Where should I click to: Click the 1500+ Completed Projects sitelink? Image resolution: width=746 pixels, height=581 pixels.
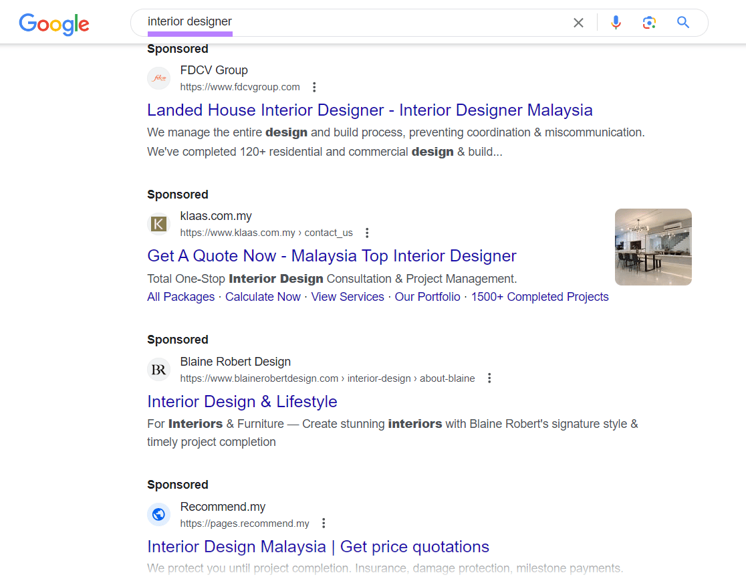(539, 296)
